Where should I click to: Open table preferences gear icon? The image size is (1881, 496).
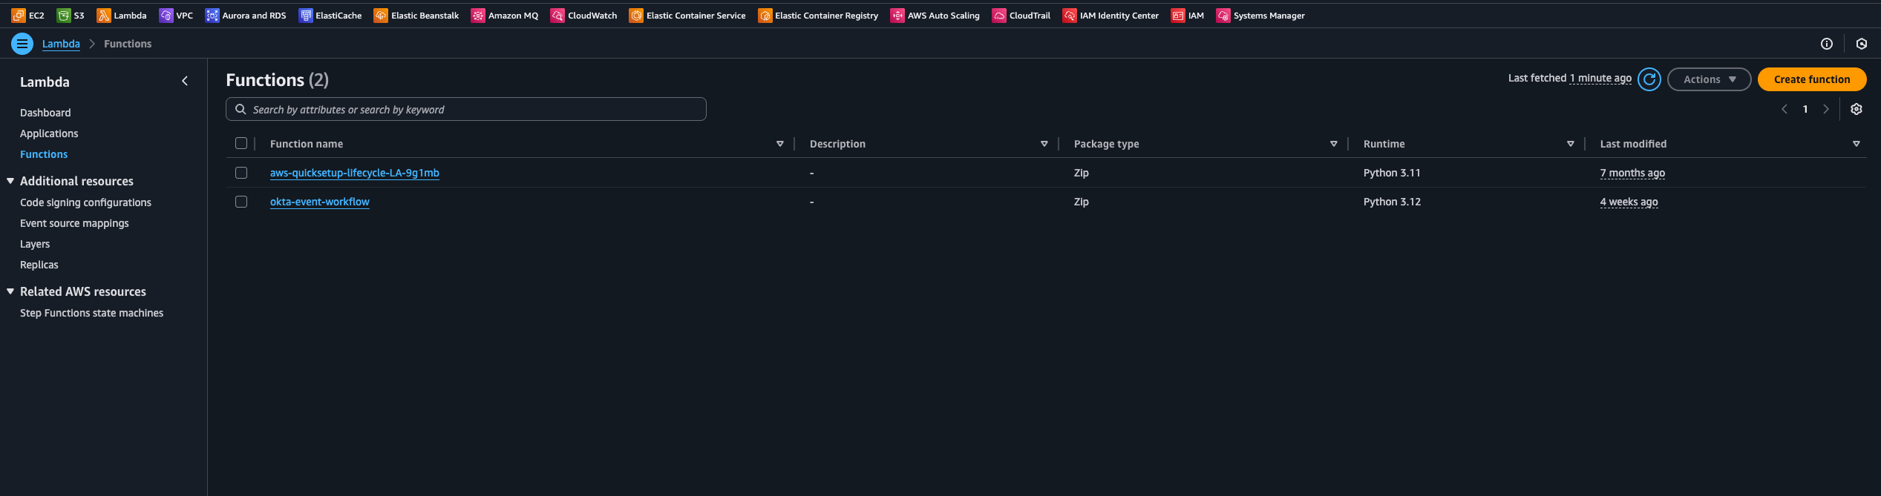point(1856,109)
